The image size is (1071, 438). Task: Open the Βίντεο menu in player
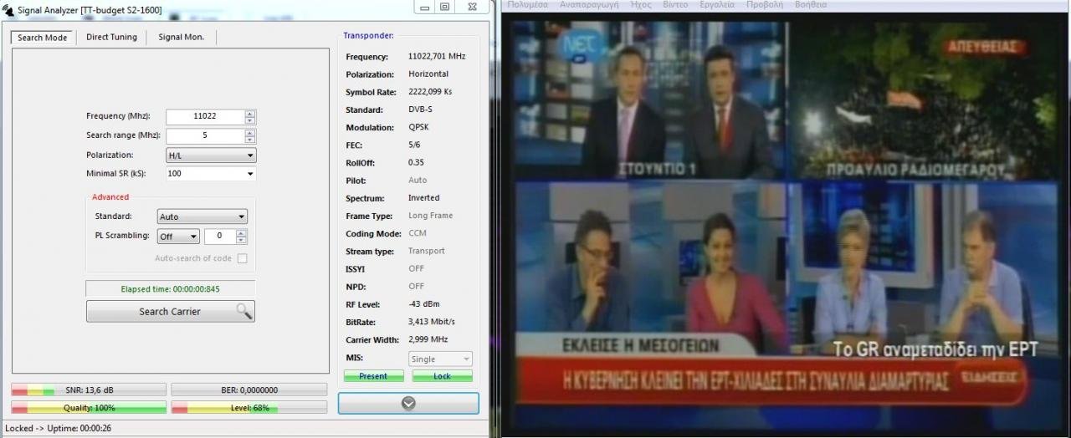(x=676, y=5)
